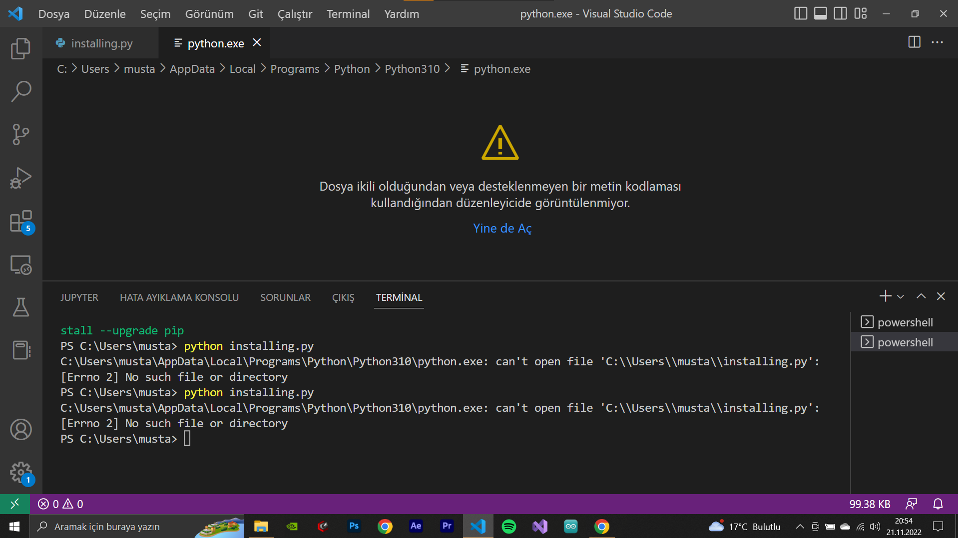
Task: Open the Git menu
Action: tap(256, 14)
